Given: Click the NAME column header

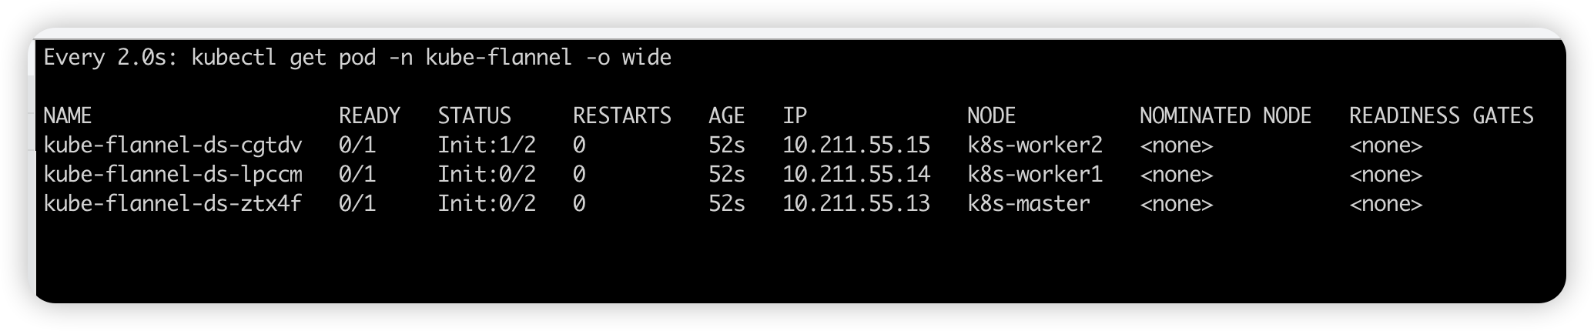Looking at the screenshot, I should 68,115.
